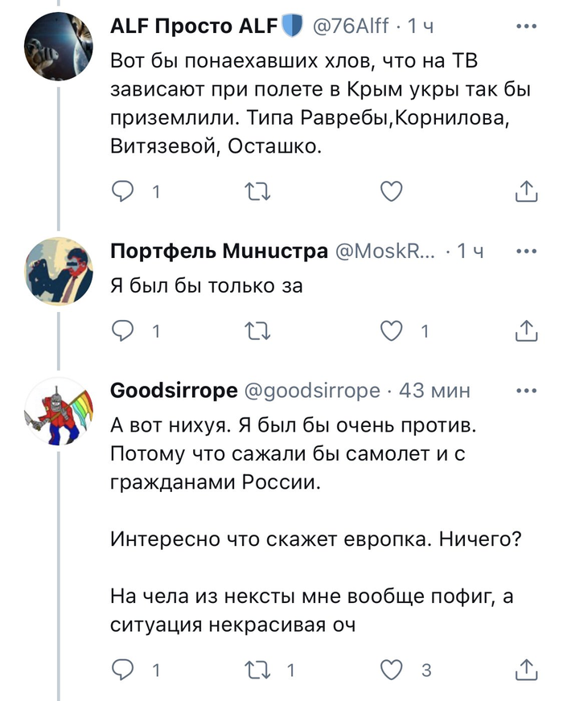Reply to Goodsirrope's tweet
563x701 pixels.
(123, 669)
